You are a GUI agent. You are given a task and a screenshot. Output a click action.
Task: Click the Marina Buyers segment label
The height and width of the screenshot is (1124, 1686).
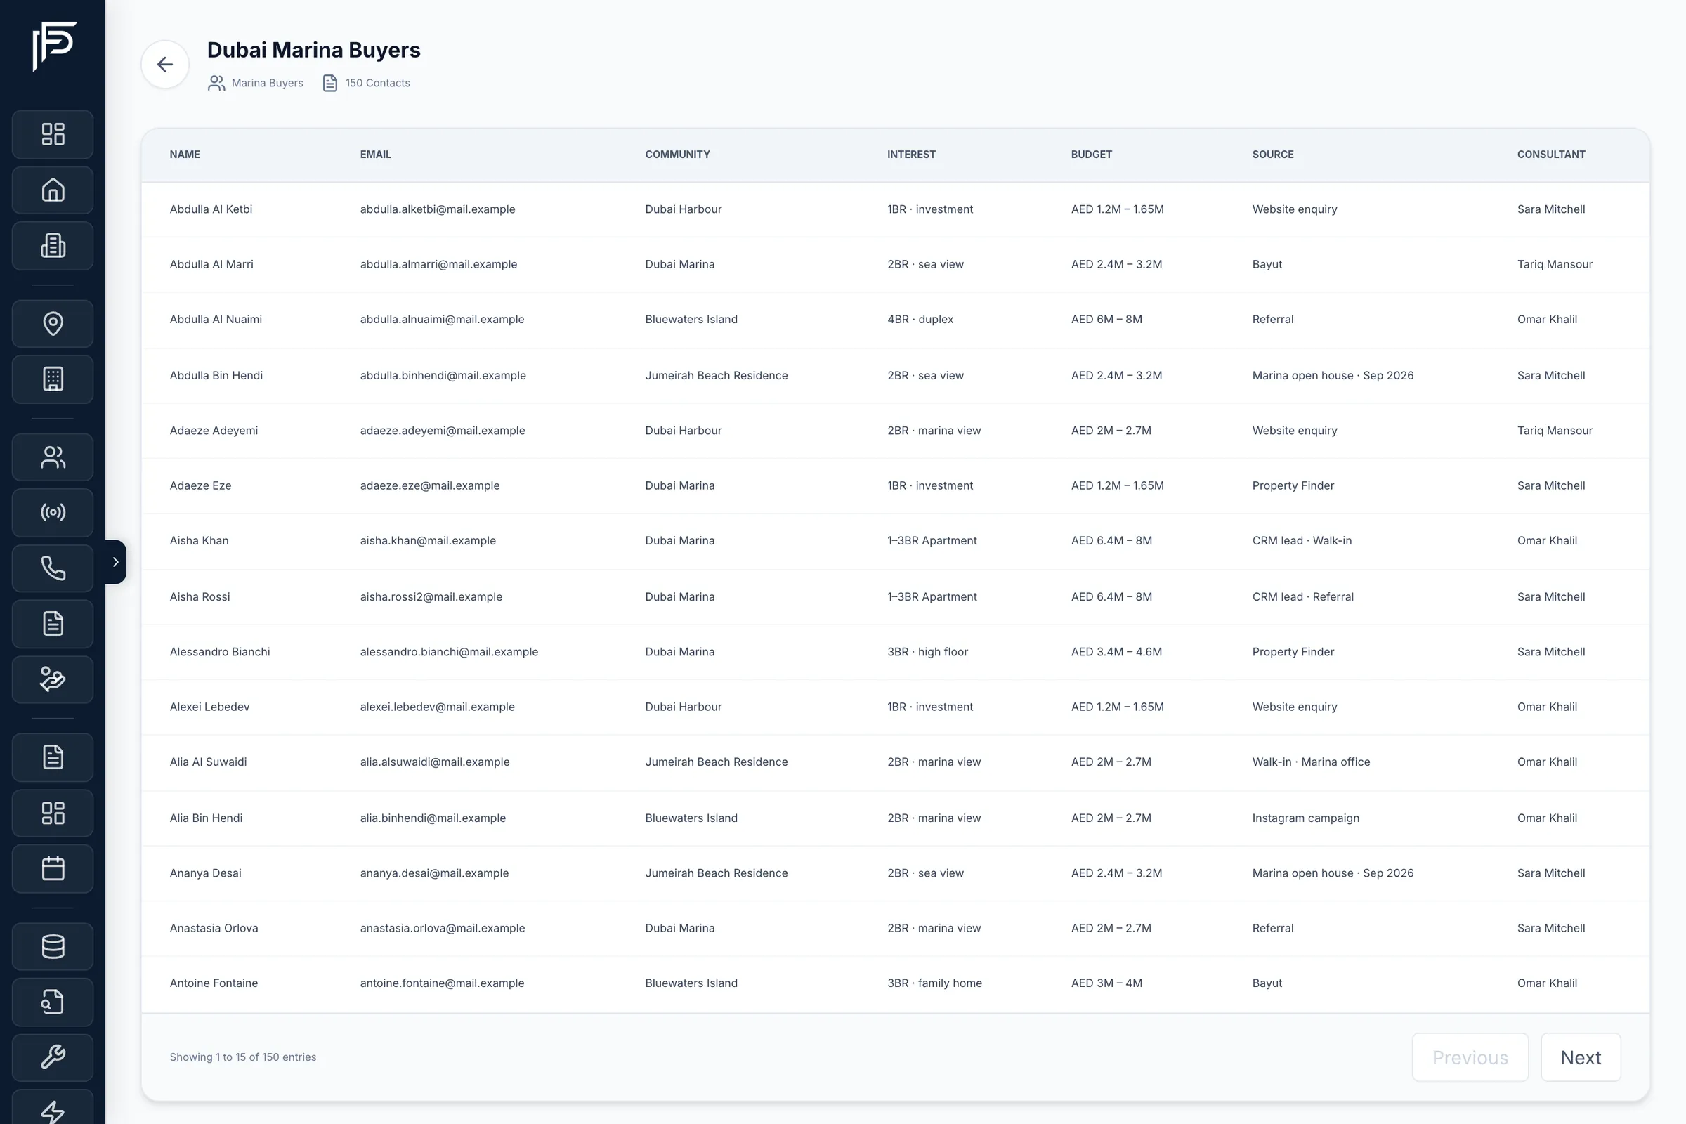pyautogui.click(x=268, y=83)
